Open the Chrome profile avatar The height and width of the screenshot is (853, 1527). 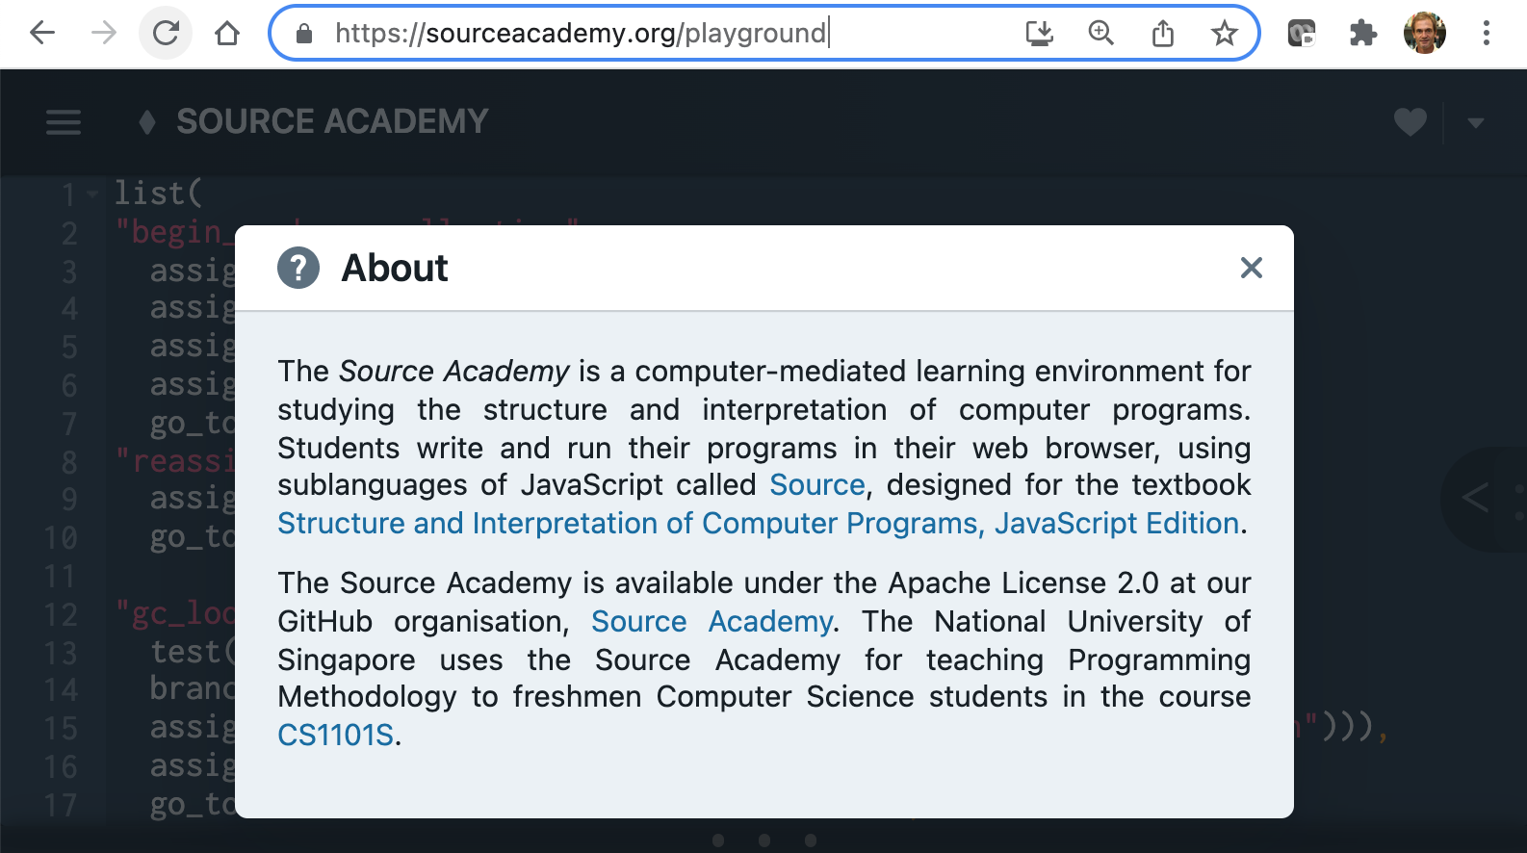pyautogui.click(x=1425, y=34)
